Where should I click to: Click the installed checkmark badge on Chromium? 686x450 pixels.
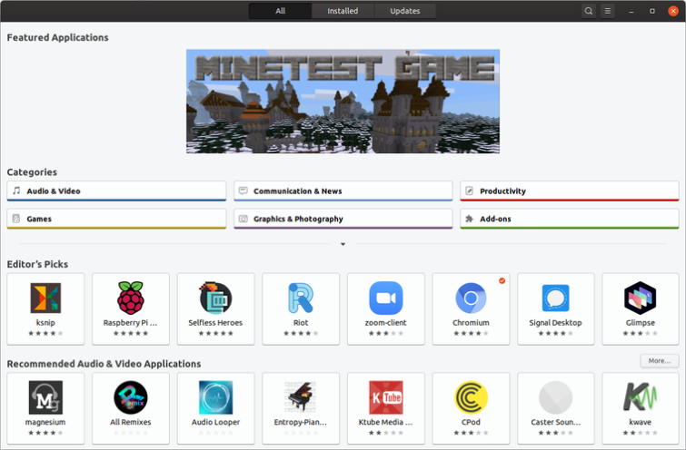click(502, 281)
